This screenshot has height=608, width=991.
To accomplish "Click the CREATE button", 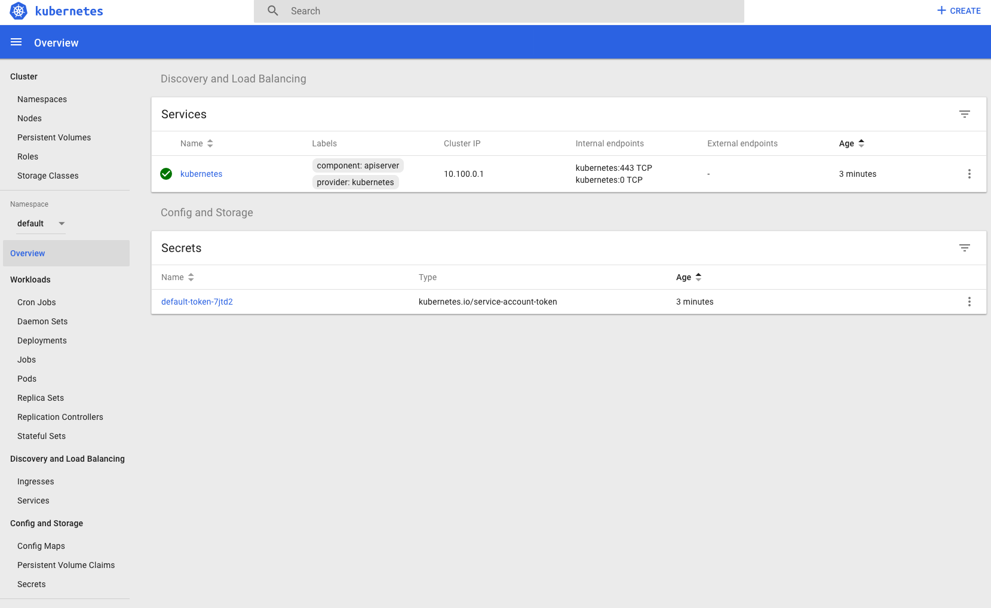I will pos(958,11).
